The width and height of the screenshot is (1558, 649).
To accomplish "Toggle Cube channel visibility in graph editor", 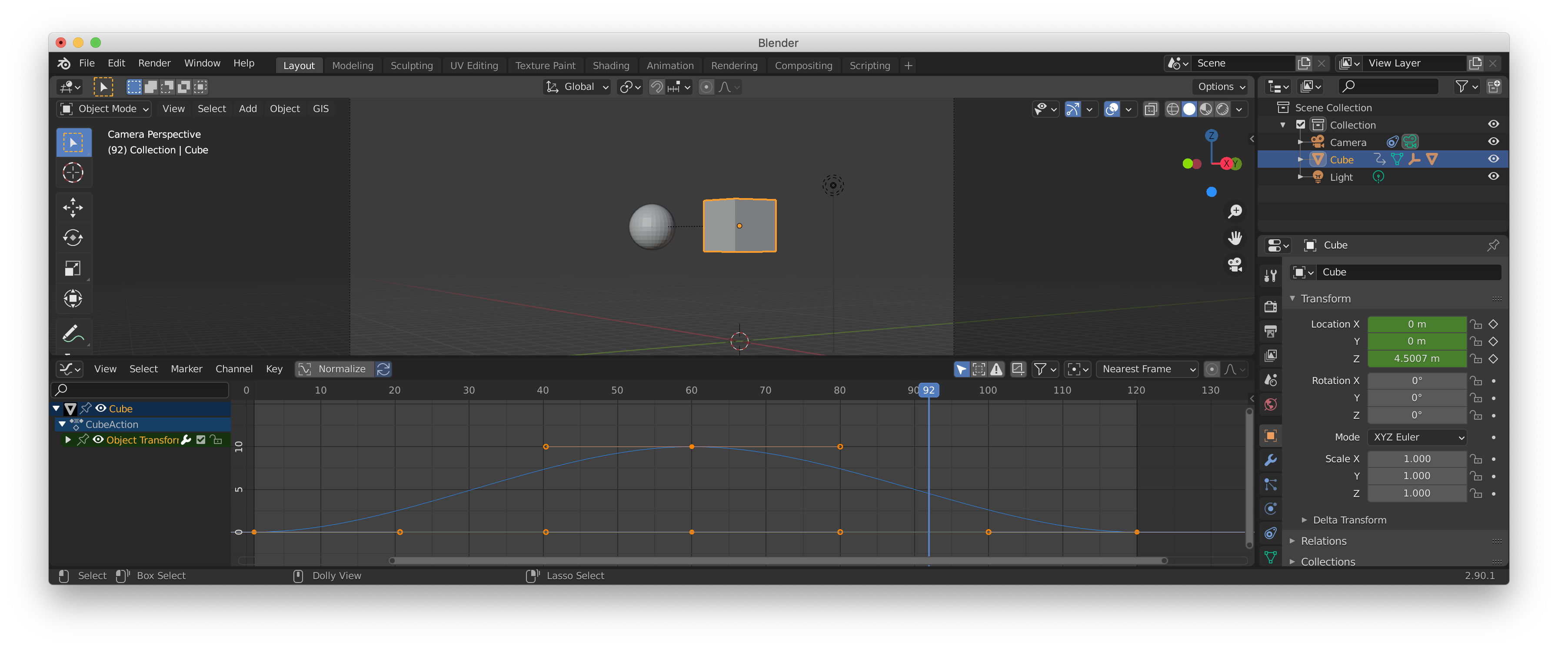I will (x=100, y=408).
